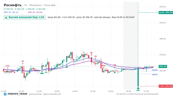Click the 21.09 date axis label
173x97 pixels.
[x=4, y=91]
